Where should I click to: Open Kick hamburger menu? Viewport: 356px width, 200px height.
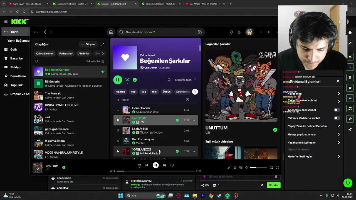pos(6,21)
